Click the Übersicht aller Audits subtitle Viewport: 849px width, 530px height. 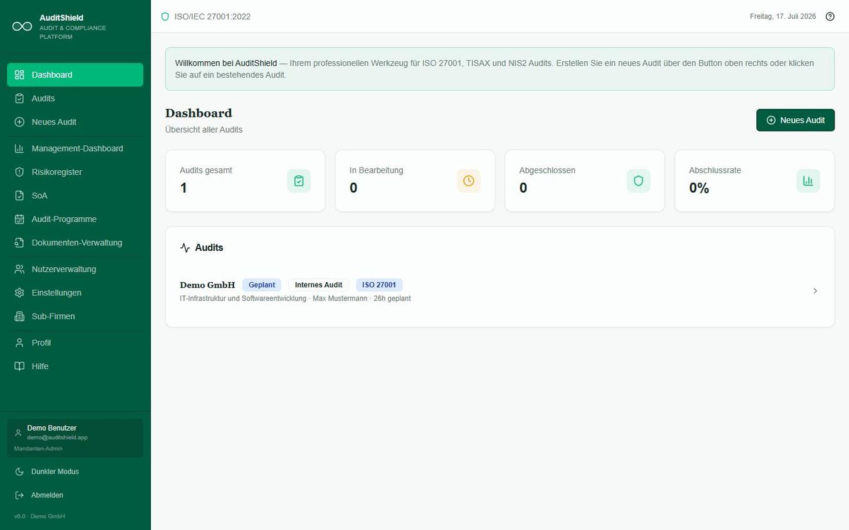point(204,130)
